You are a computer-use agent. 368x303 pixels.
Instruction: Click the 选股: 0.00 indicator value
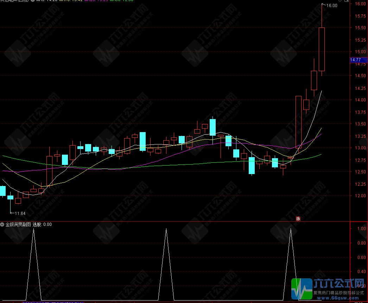point(42,224)
